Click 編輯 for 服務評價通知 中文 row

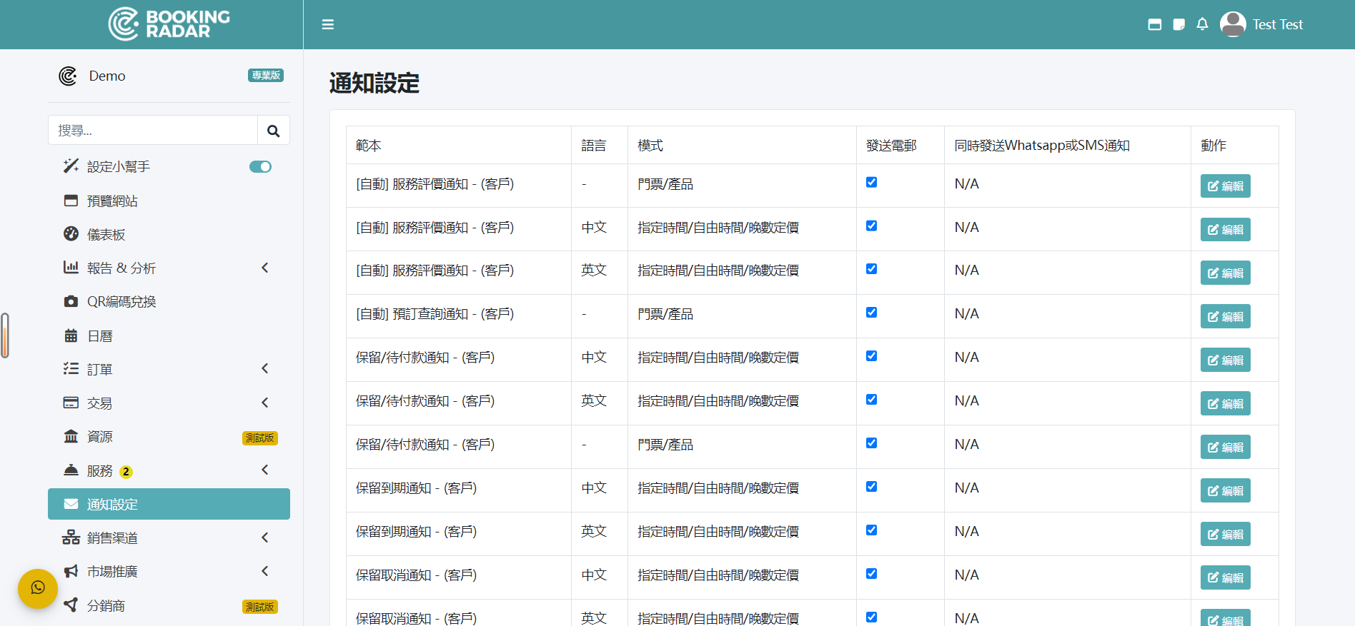(1225, 230)
